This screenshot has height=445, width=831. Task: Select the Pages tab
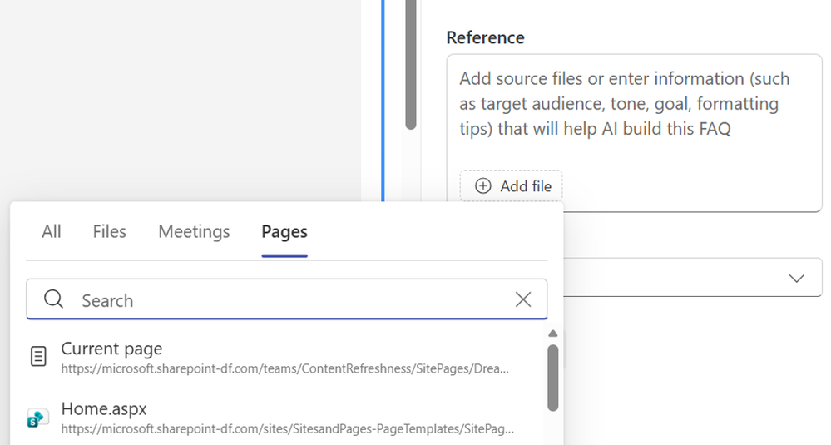[284, 231]
